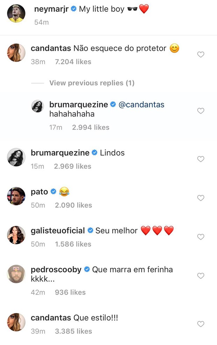Open pato's profile picture

16,197
